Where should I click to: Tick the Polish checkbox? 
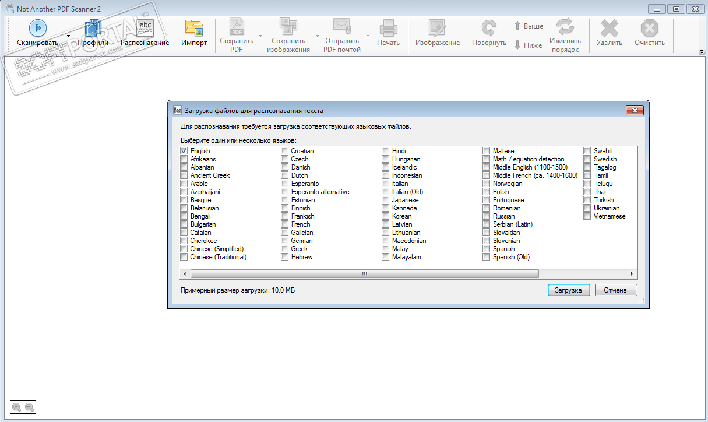click(487, 192)
